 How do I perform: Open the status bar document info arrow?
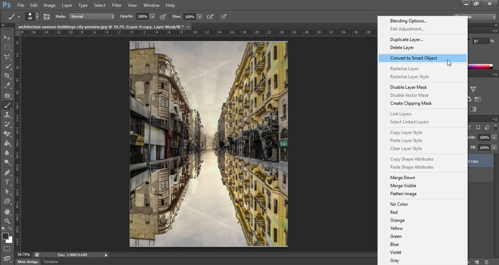[106, 255]
